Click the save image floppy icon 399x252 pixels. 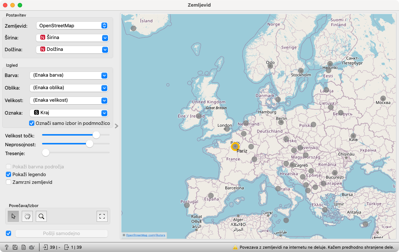tap(15, 247)
